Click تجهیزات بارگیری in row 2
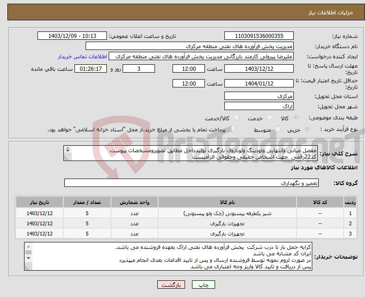Image resolution: width=365 pixels, height=297 pixels. pos(227,224)
